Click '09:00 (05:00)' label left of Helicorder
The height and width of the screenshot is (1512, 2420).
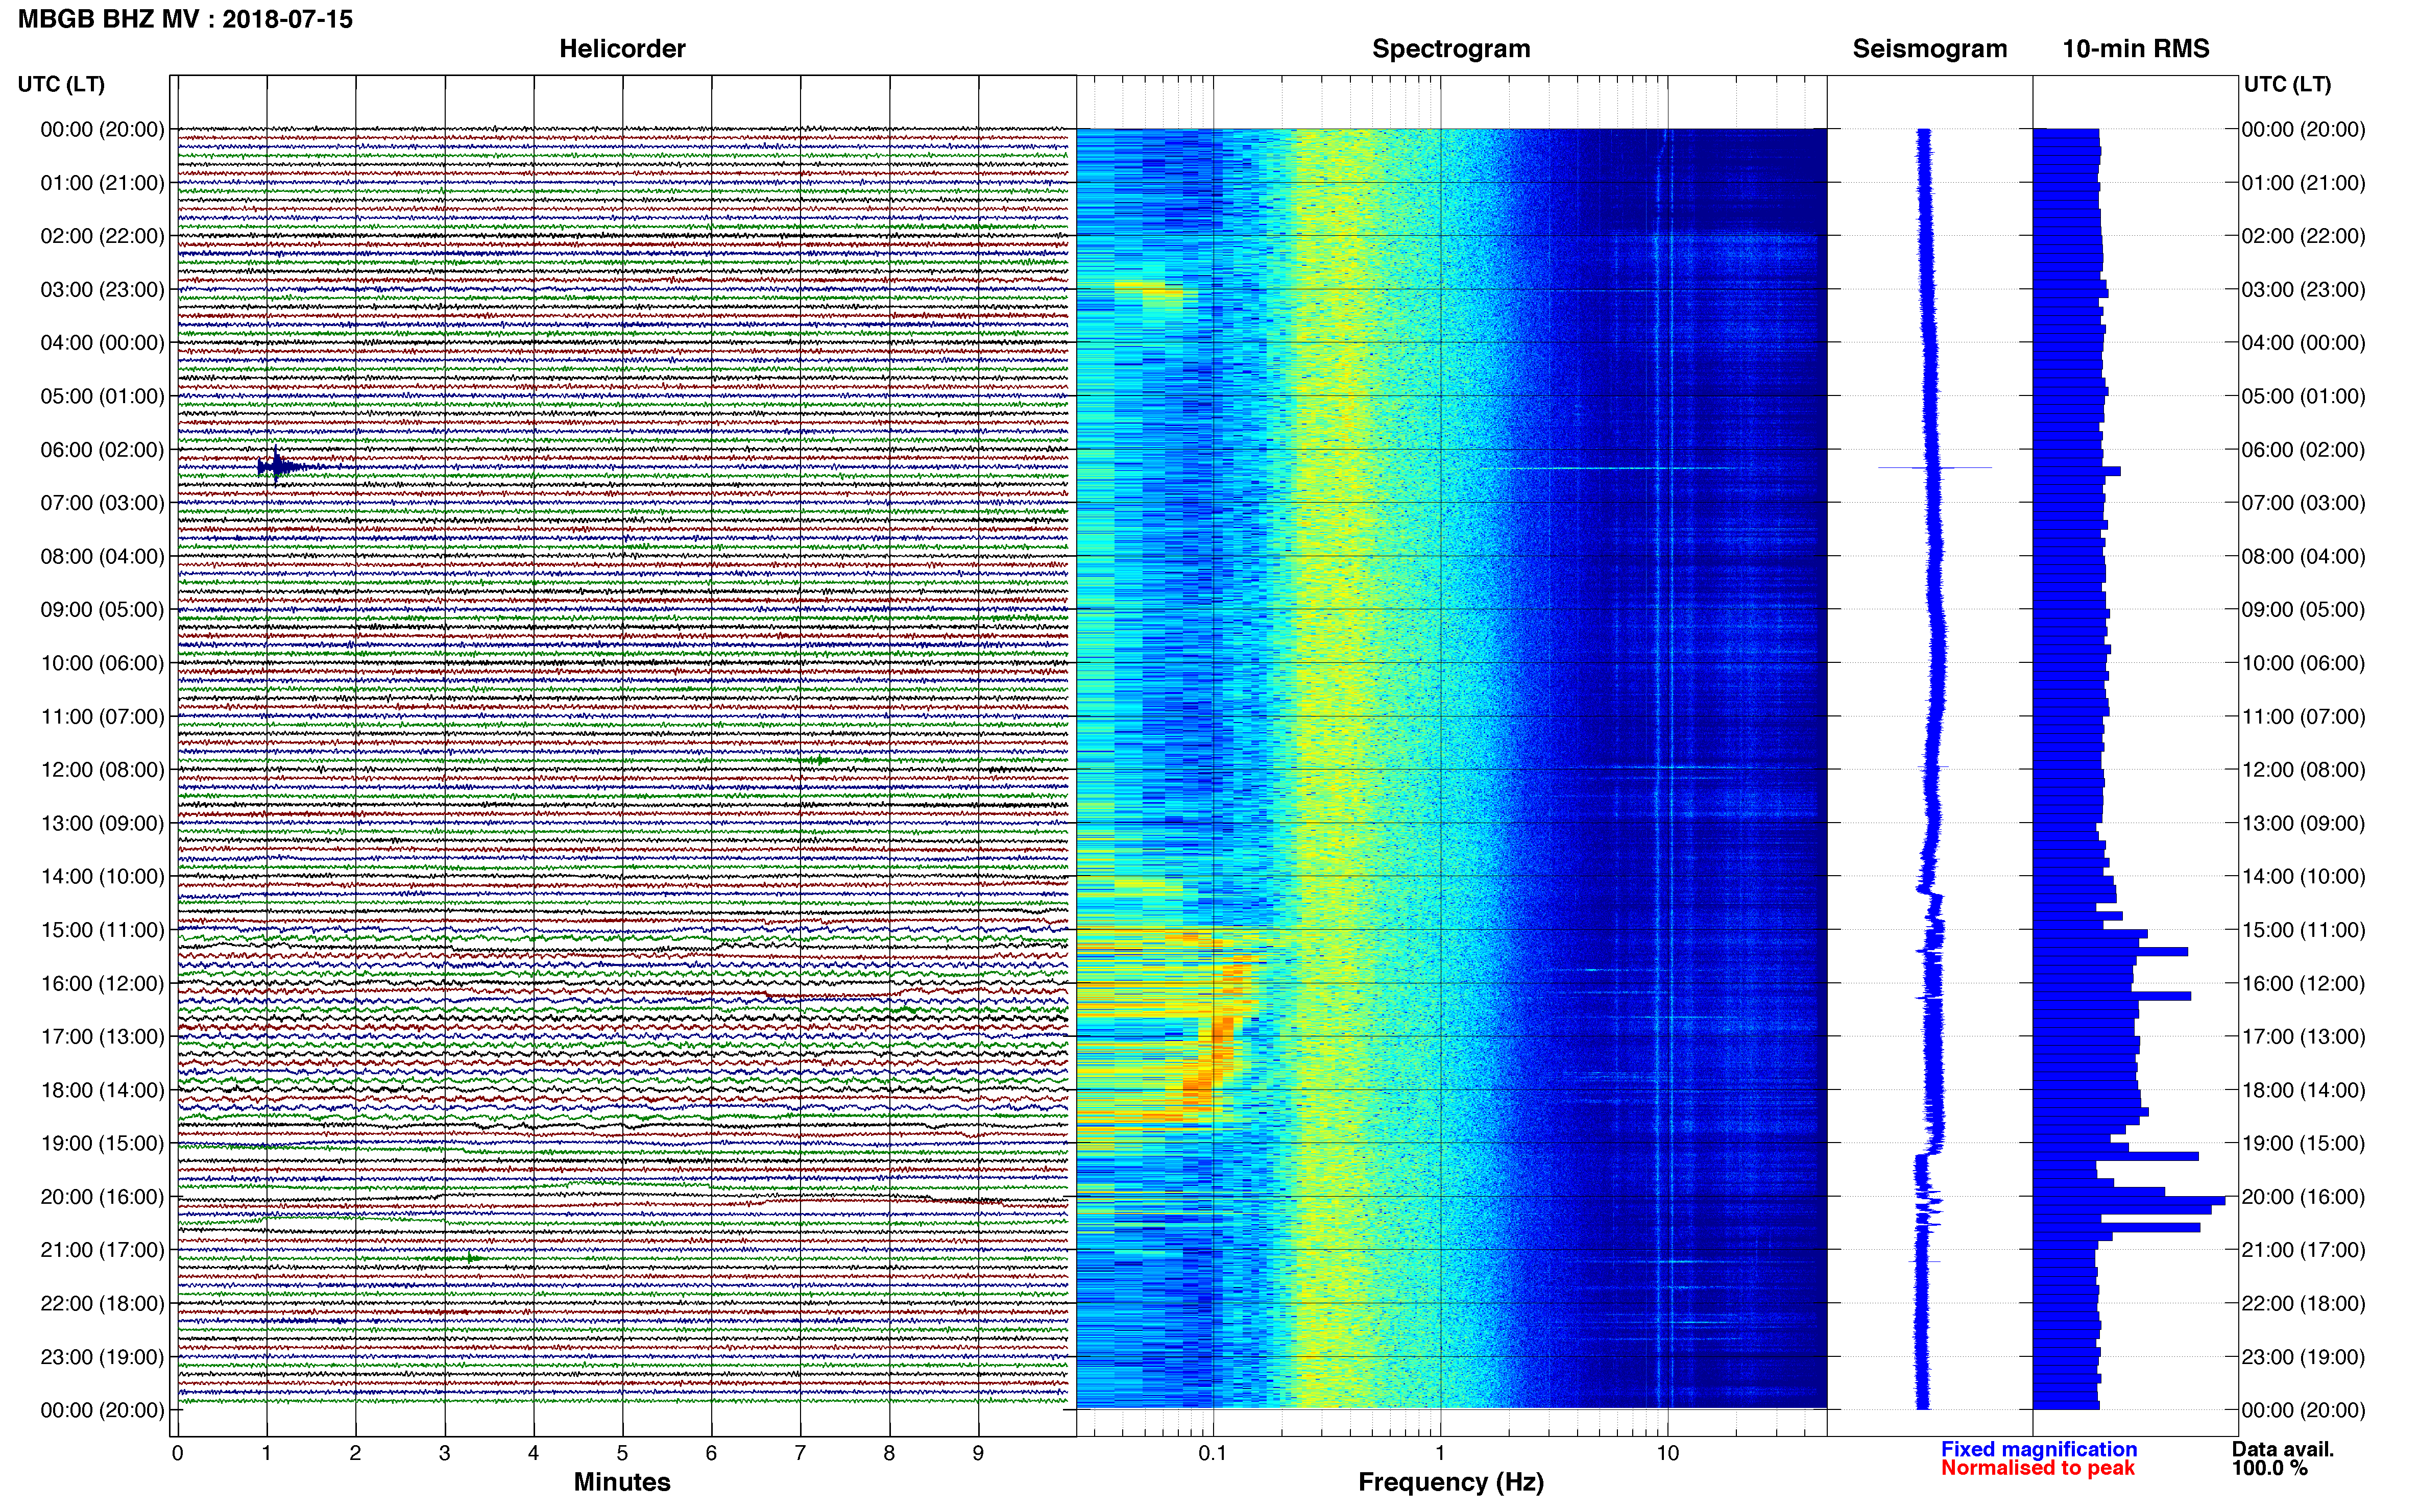pyautogui.click(x=102, y=610)
